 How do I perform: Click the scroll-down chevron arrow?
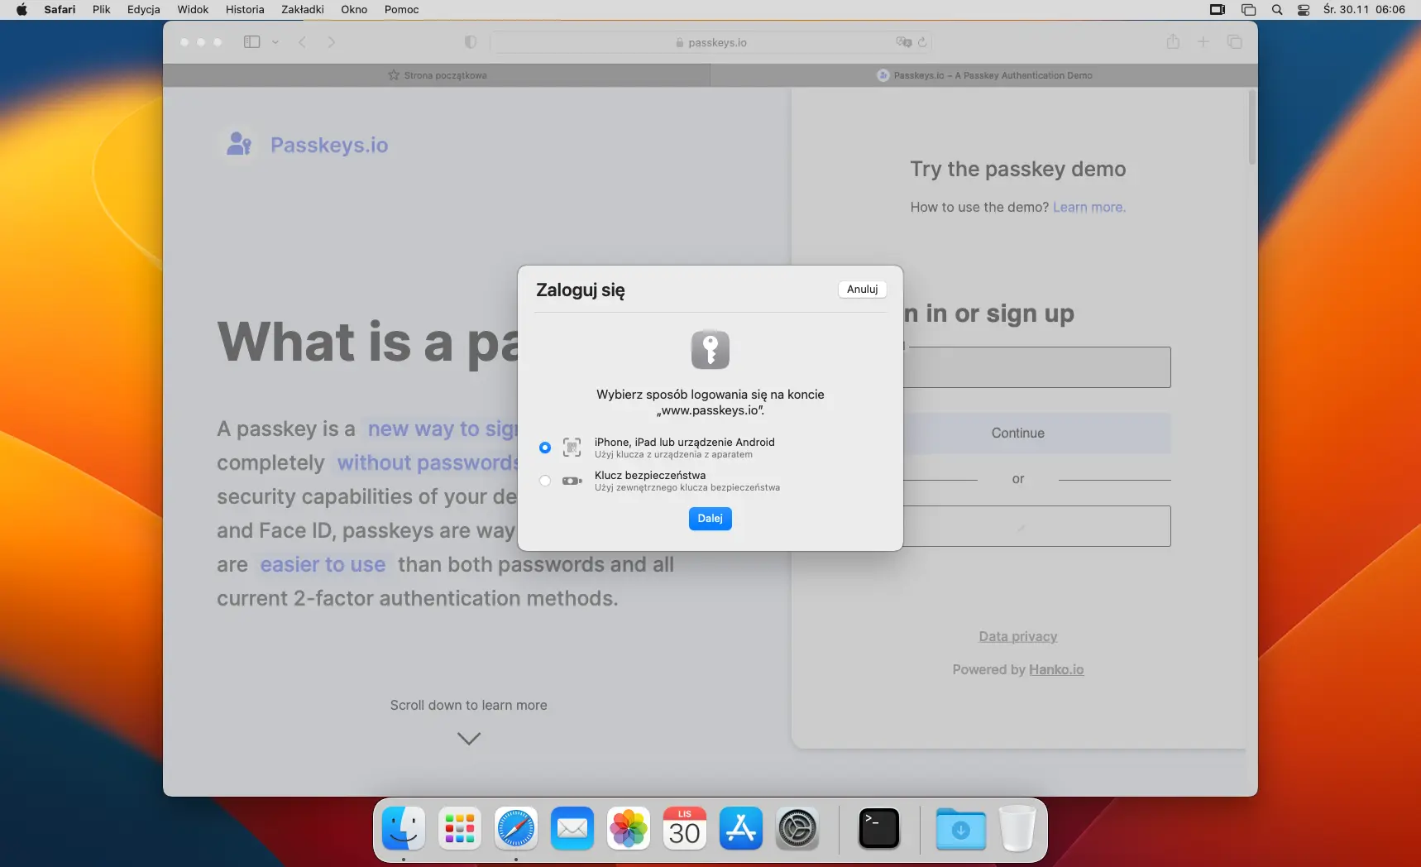[x=469, y=738]
